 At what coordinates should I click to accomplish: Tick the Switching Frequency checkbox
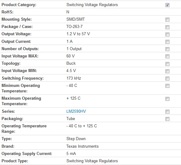coord(167,78)
